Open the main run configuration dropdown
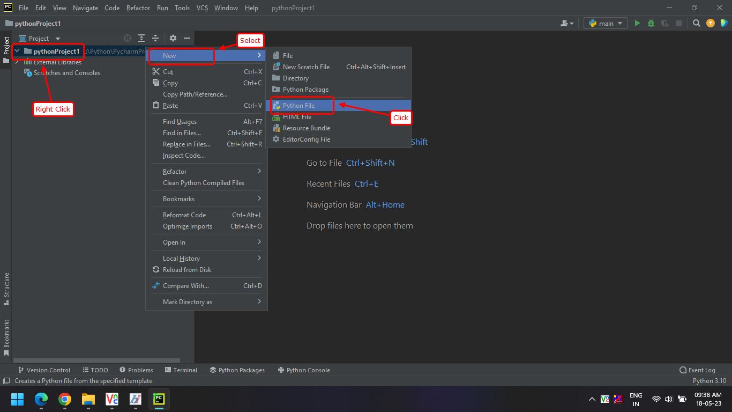This screenshot has width=732, height=412. [x=606, y=24]
